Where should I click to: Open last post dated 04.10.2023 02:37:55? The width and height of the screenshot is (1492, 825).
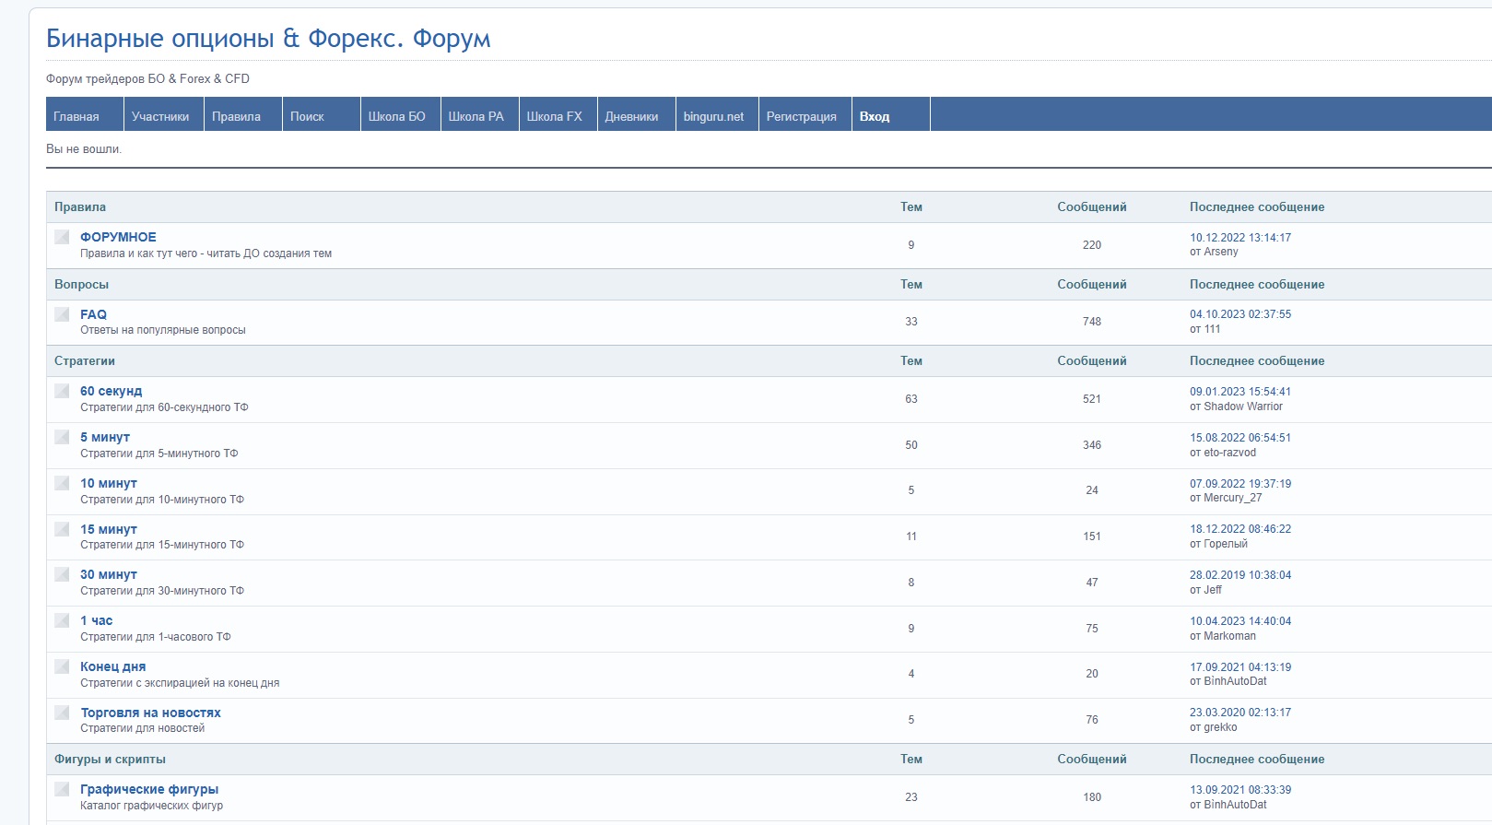click(x=1240, y=314)
